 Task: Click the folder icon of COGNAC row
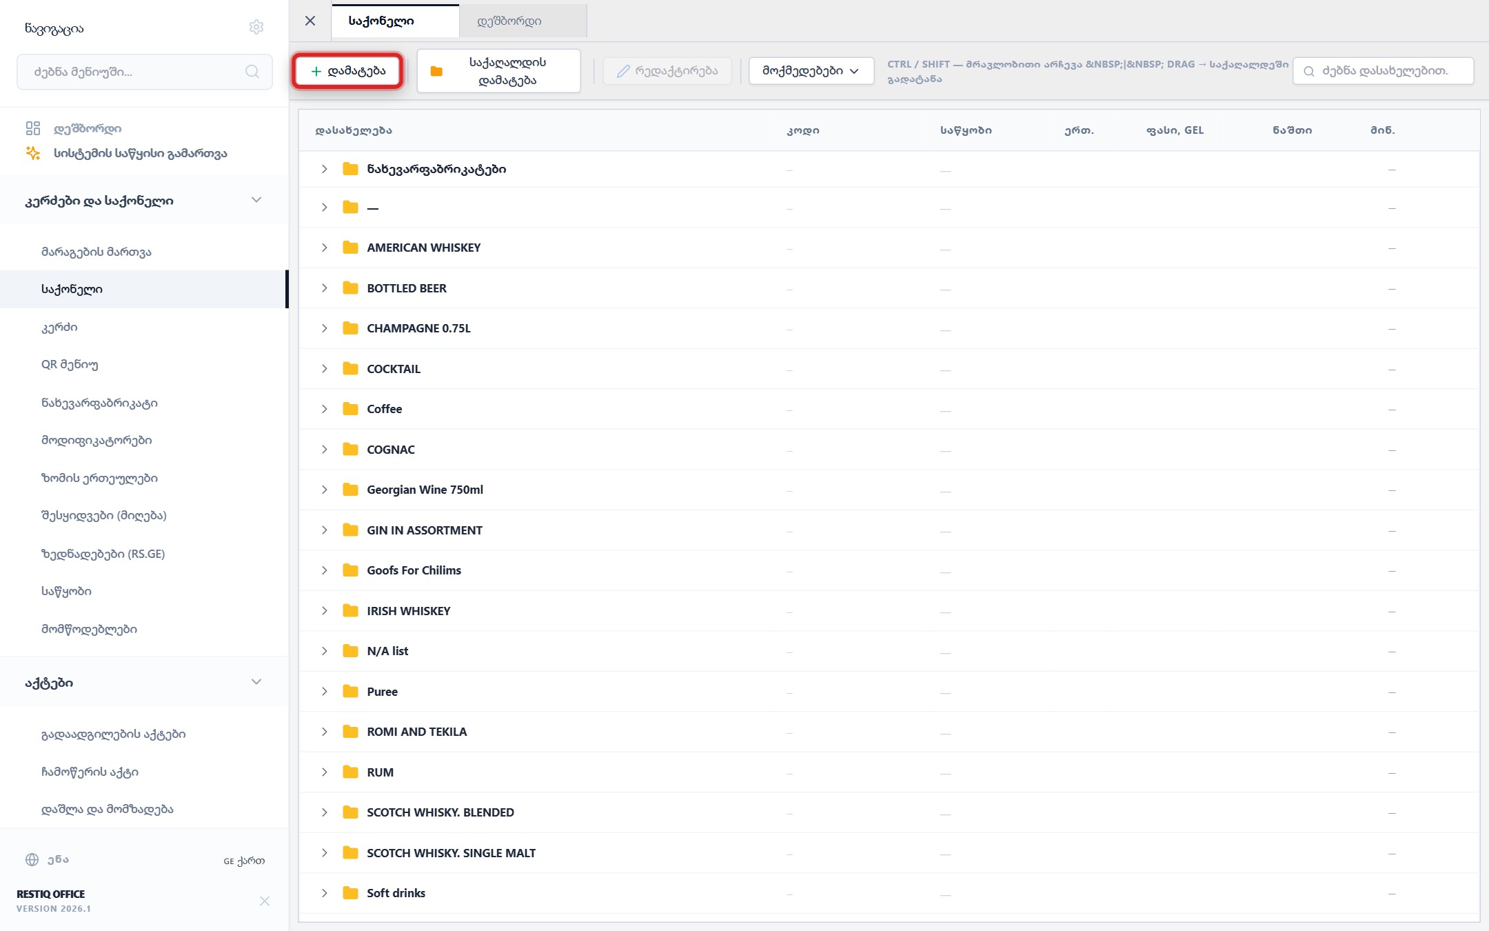tap(350, 450)
